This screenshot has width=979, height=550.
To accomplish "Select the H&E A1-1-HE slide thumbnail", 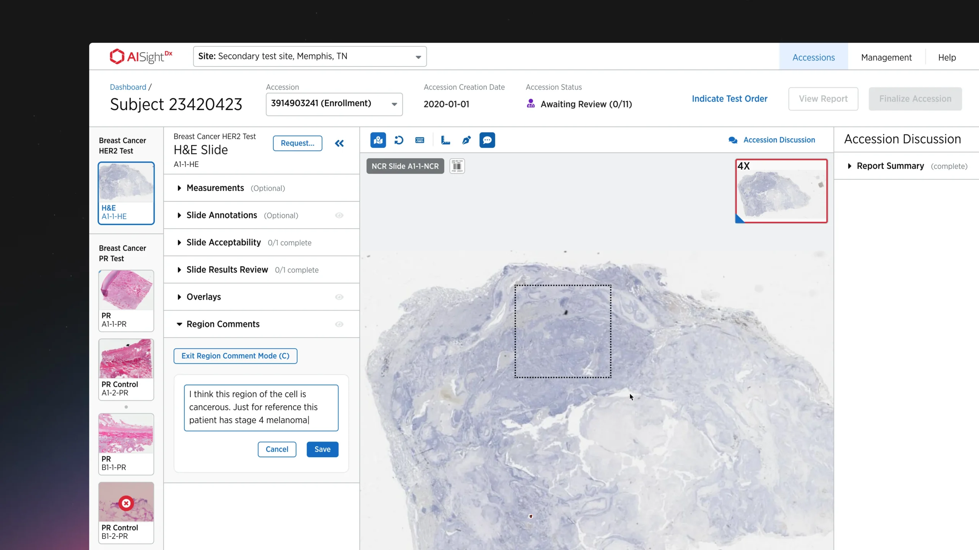I will tap(126, 193).
